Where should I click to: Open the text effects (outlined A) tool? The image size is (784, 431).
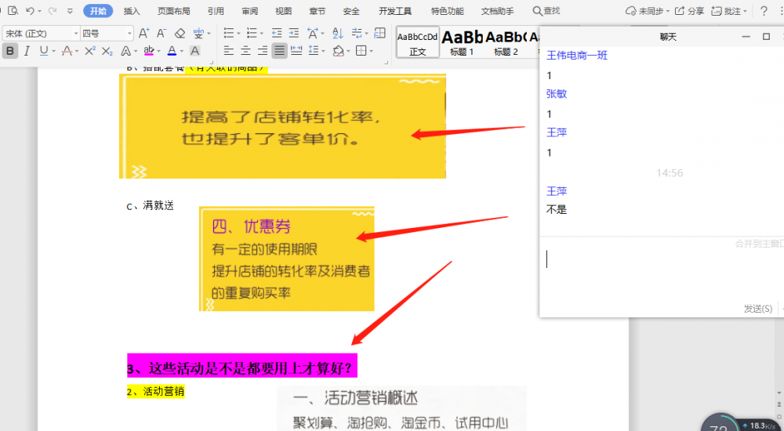pos(125,50)
